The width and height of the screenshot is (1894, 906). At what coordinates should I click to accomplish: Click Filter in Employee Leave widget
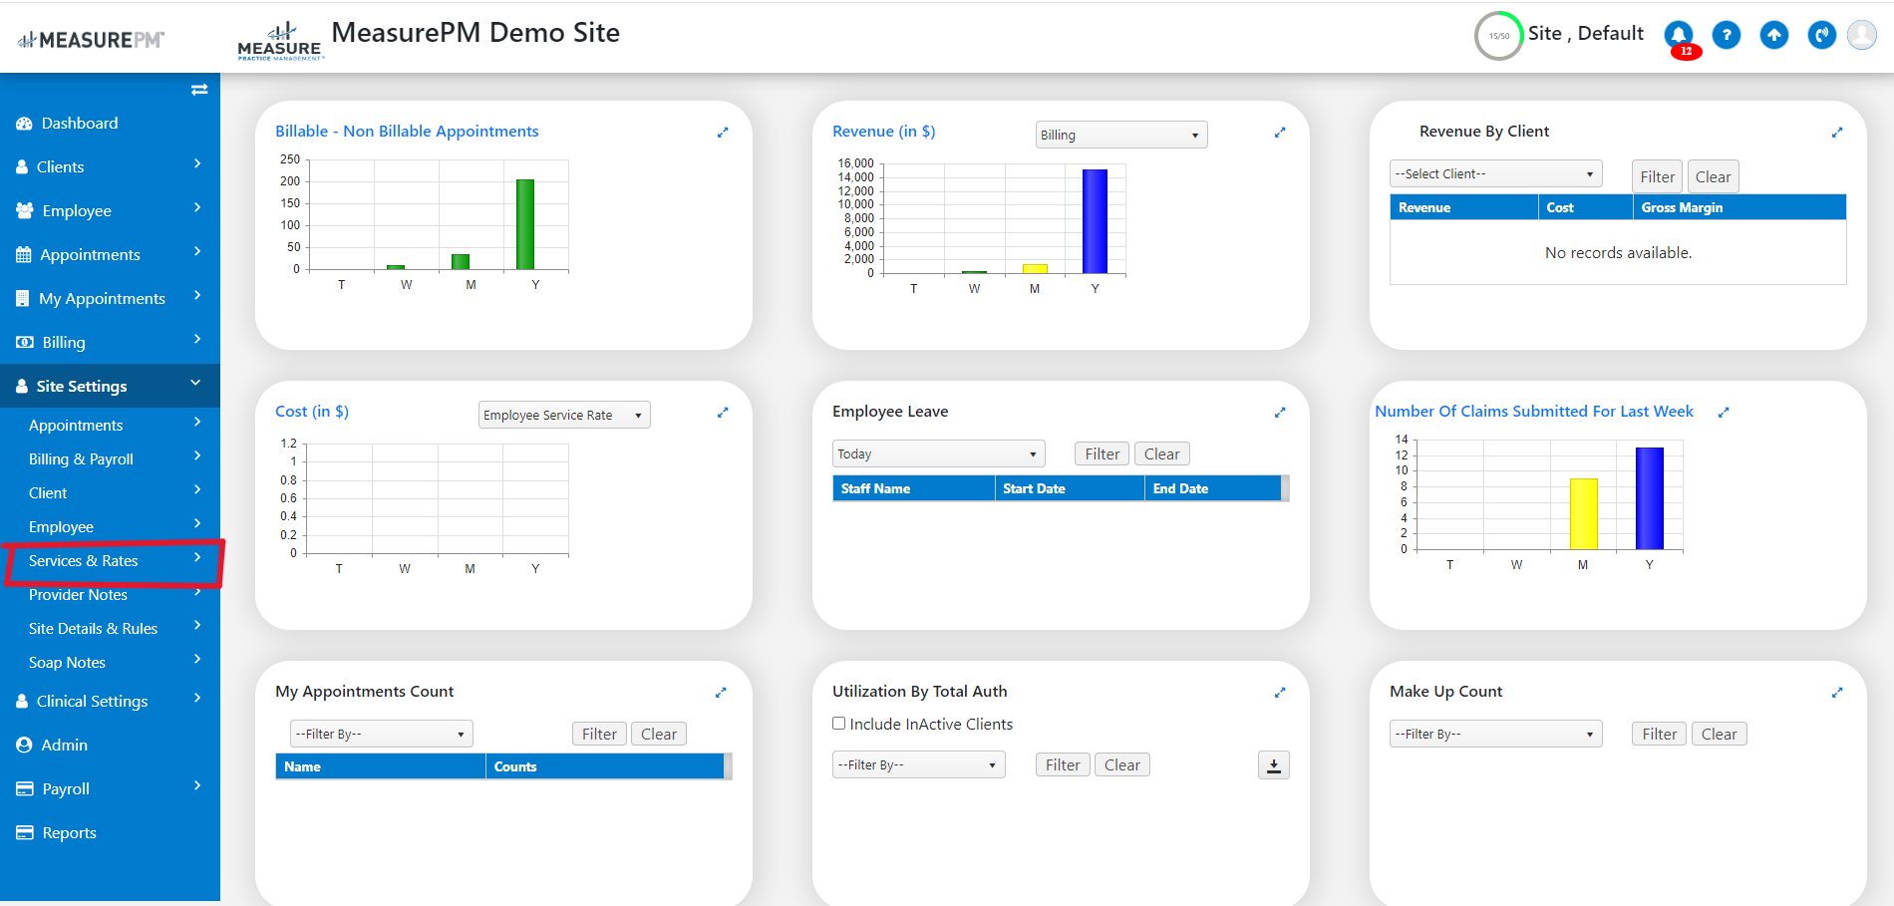(1103, 453)
